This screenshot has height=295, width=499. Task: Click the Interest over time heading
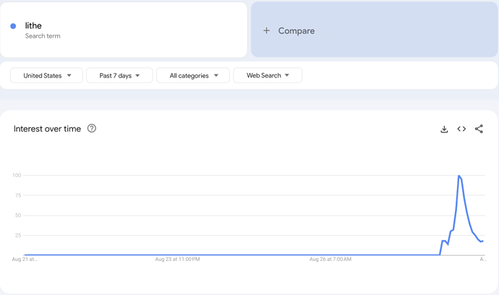point(47,129)
